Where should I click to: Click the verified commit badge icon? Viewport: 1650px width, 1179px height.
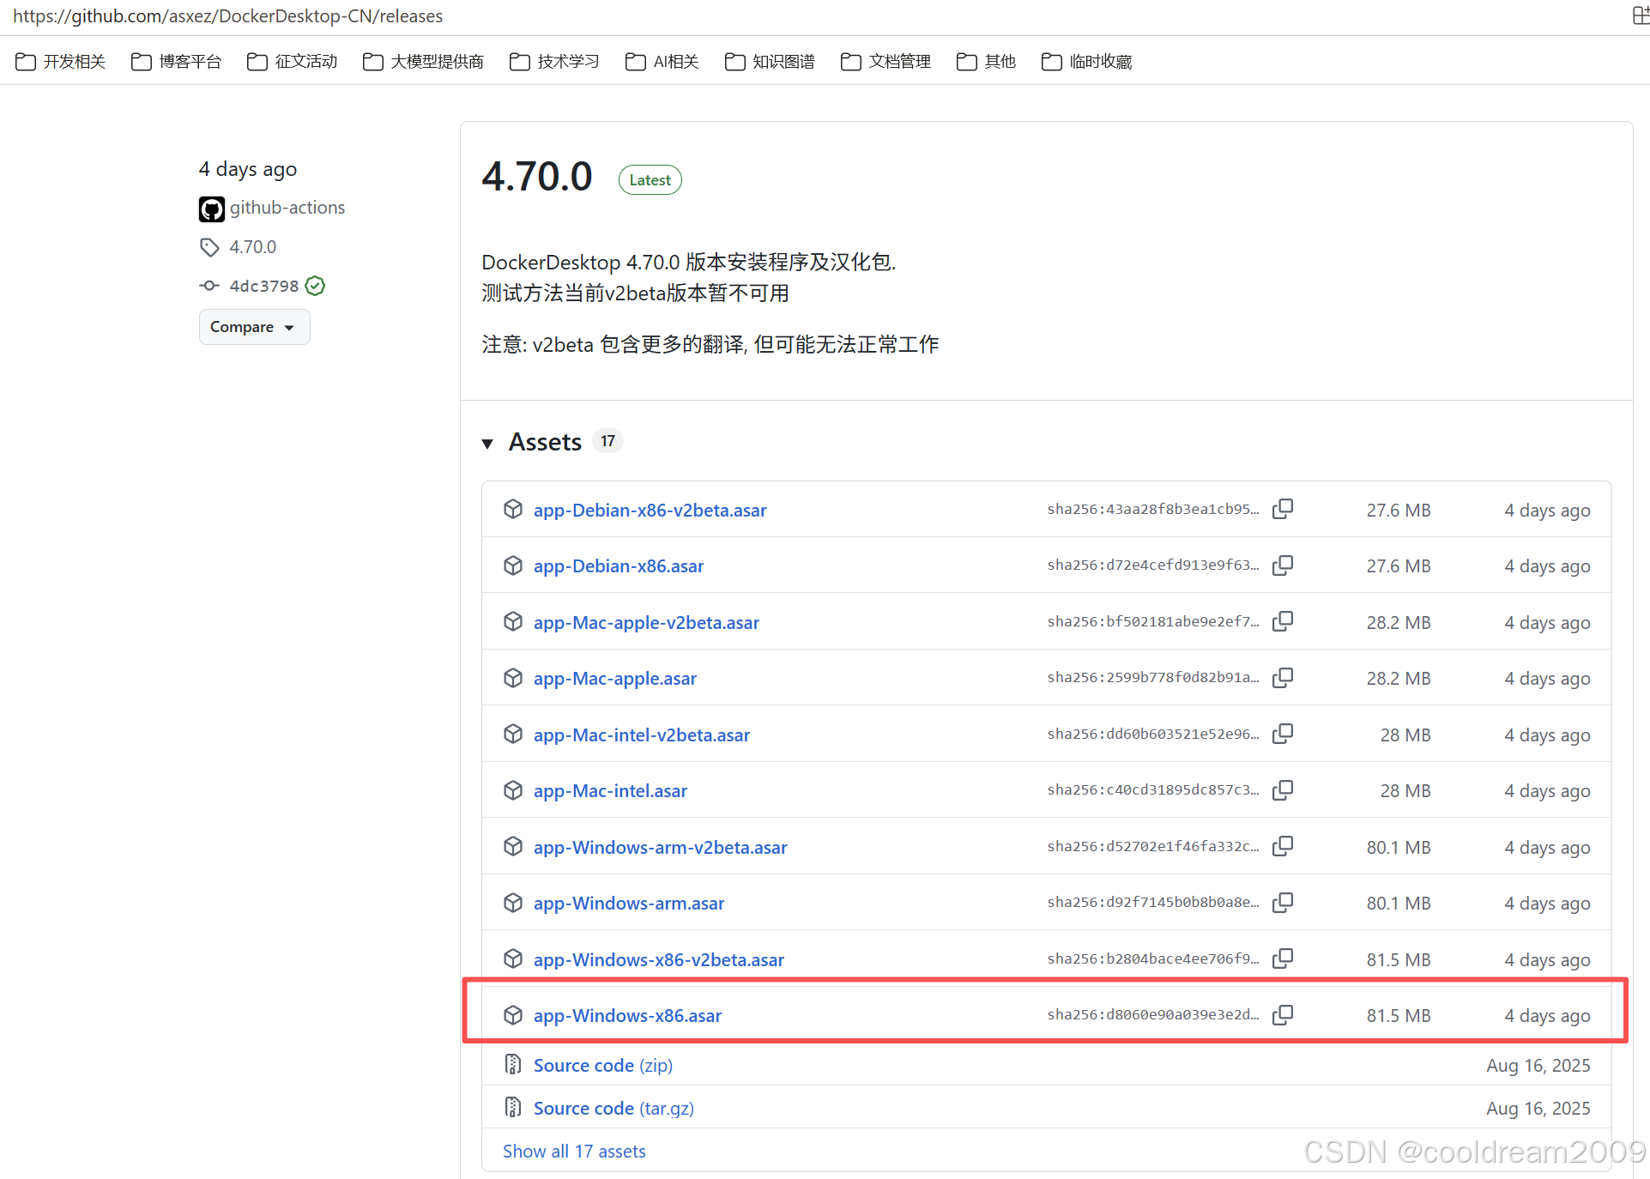pyautogui.click(x=315, y=286)
